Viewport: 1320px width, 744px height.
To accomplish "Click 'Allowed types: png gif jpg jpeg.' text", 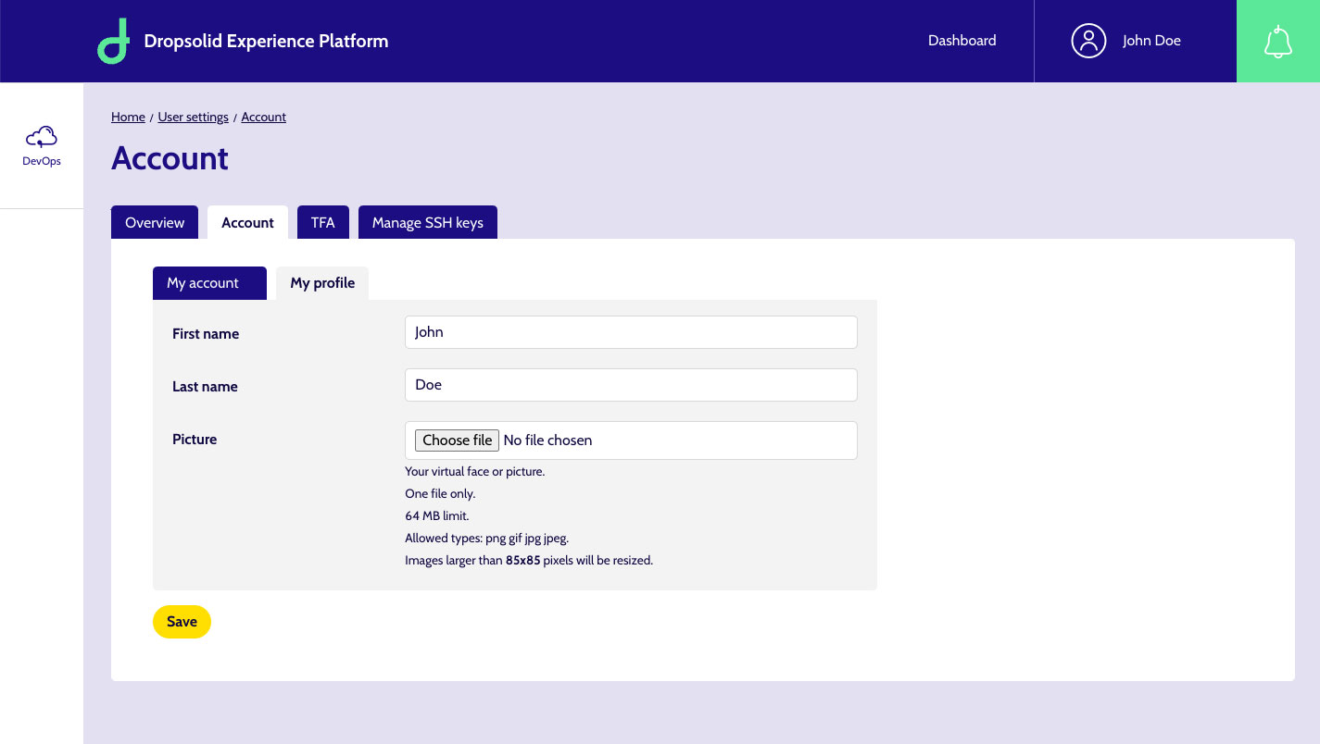I will point(486,538).
